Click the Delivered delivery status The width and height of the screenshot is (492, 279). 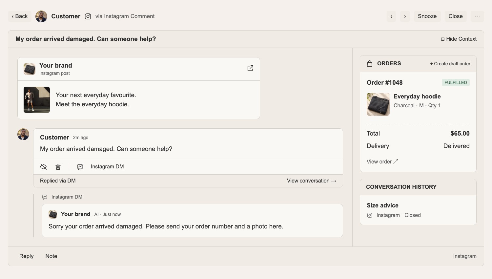click(456, 146)
